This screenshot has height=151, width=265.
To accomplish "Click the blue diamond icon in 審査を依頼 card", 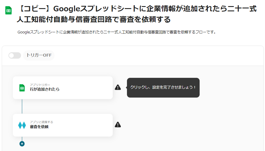I will (22, 125).
